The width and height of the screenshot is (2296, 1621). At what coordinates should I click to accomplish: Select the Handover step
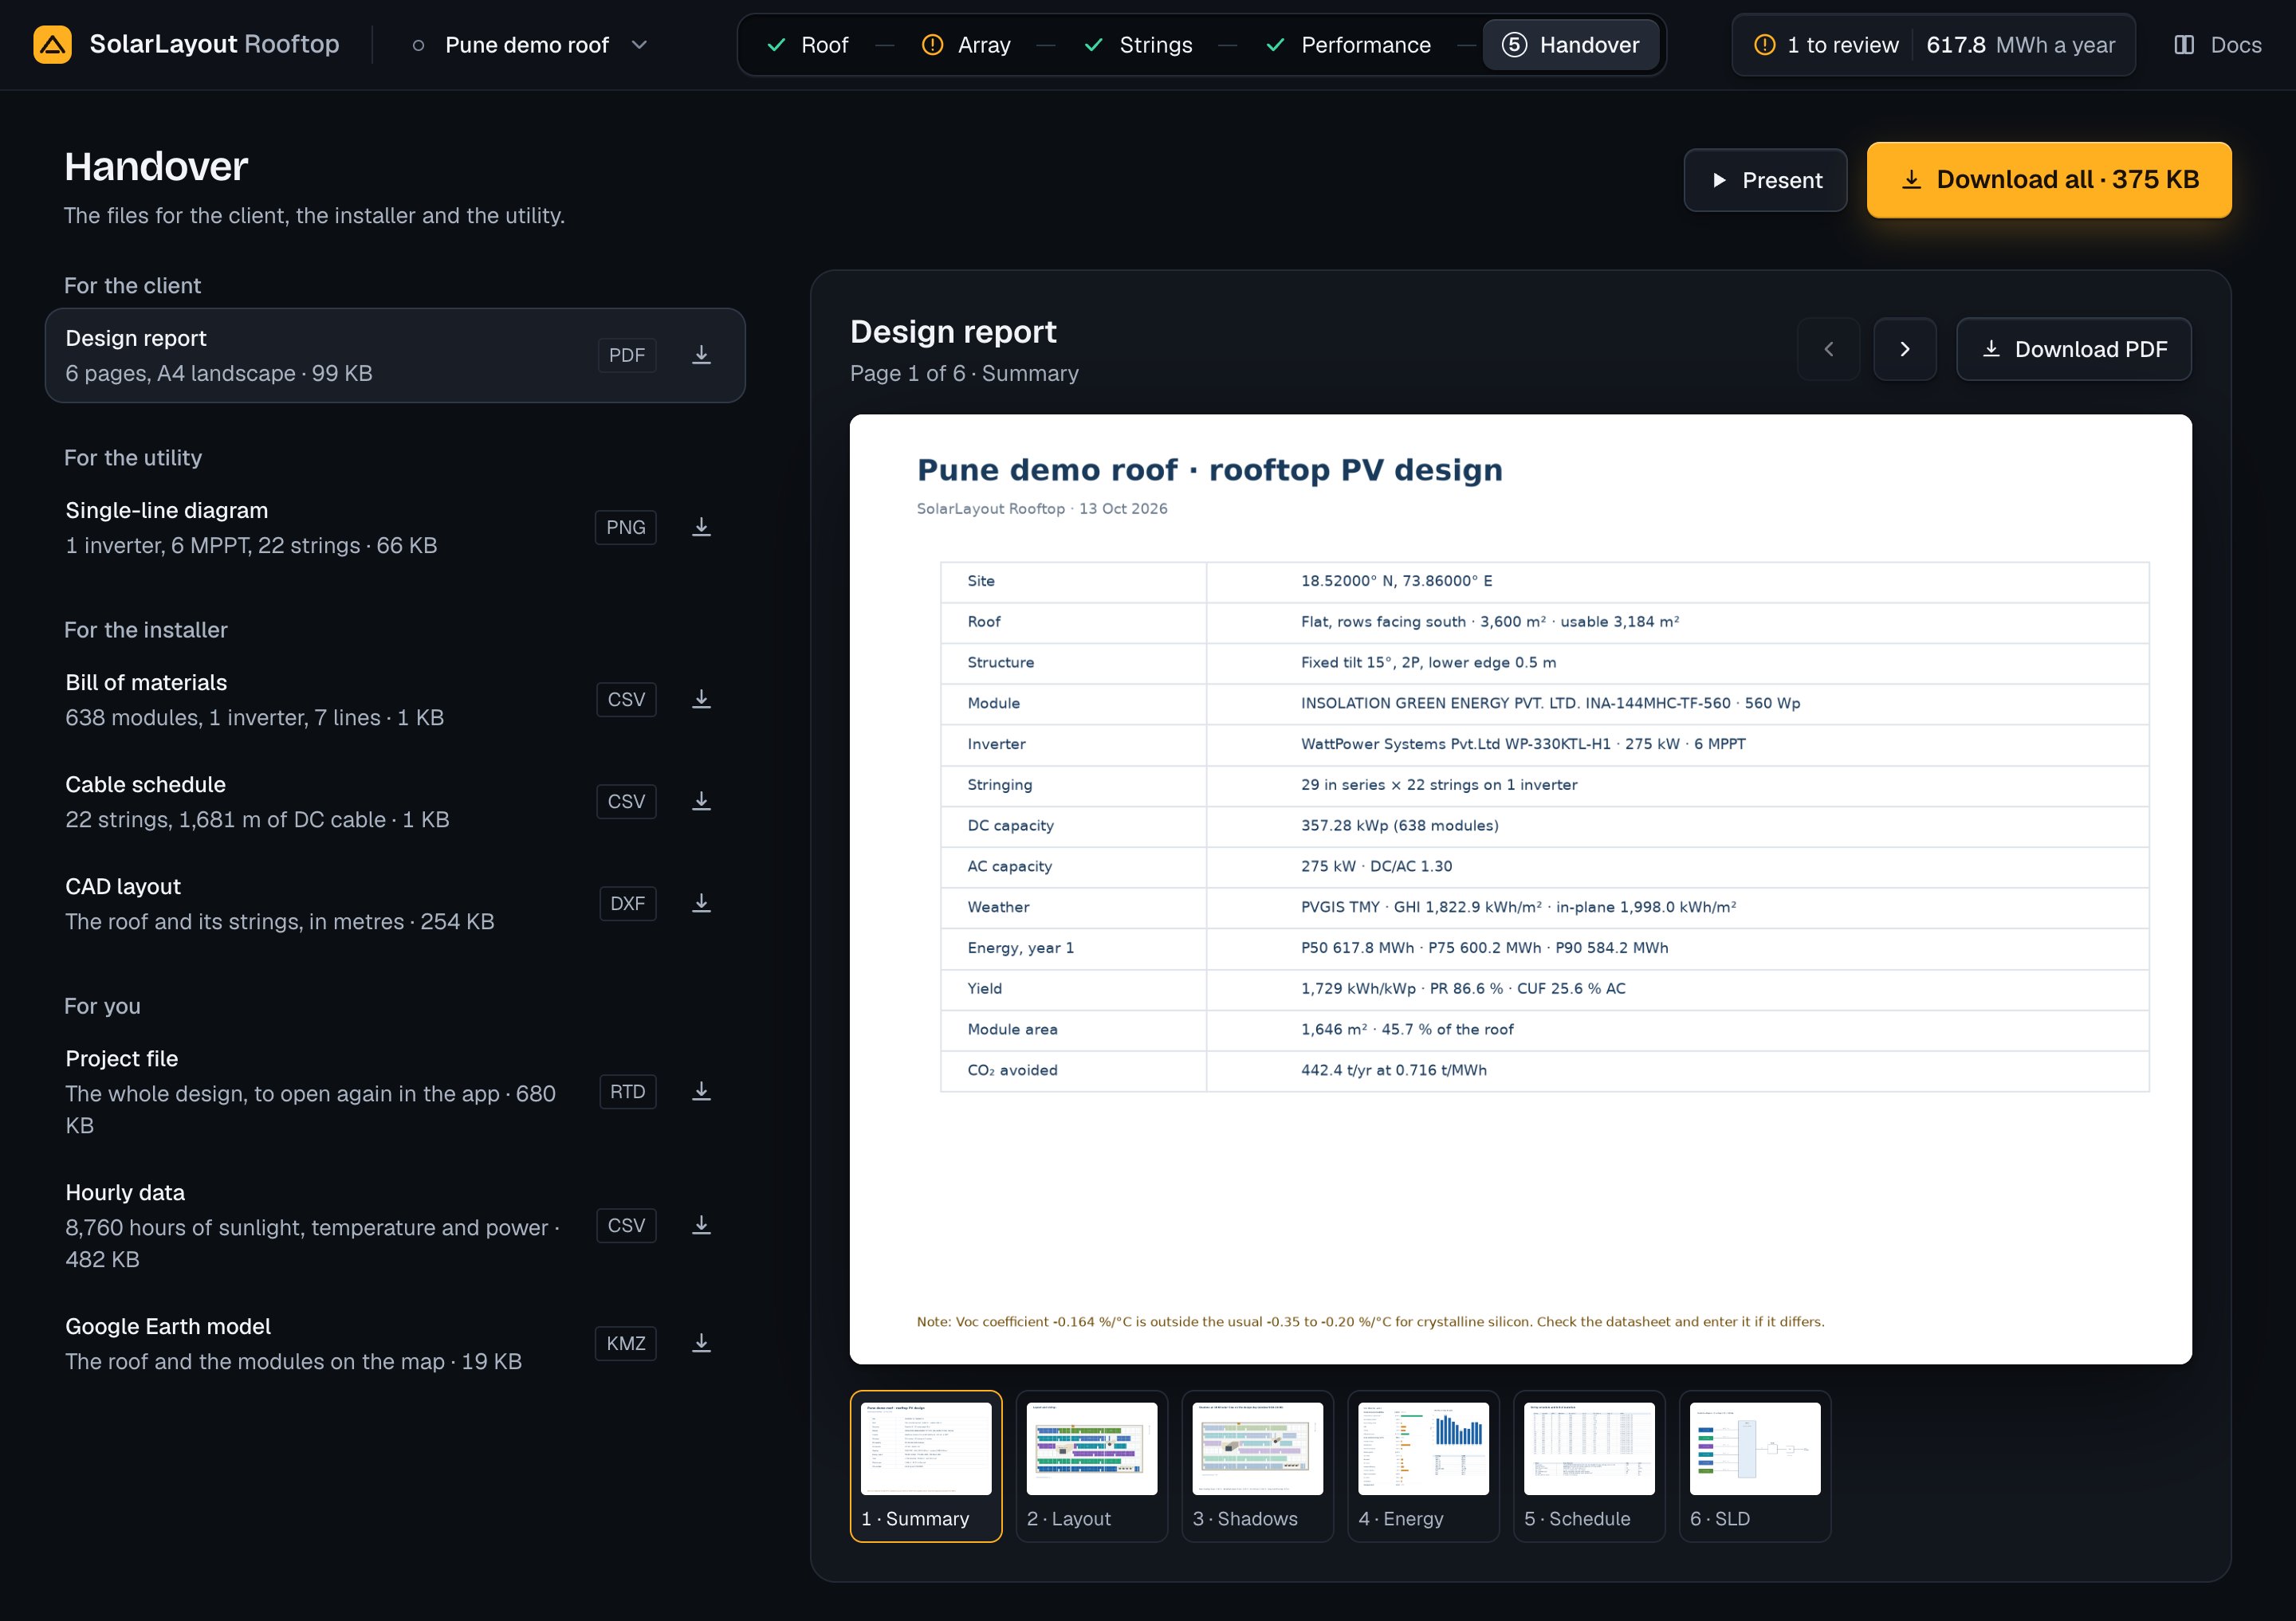coord(1571,45)
